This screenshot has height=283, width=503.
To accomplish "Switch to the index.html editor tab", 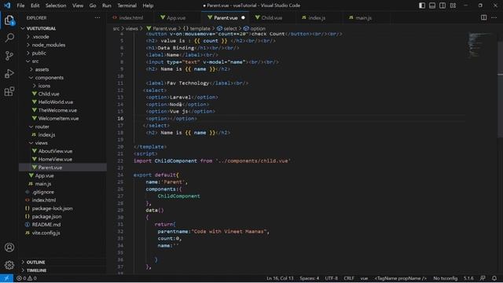I will (x=130, y=17).
